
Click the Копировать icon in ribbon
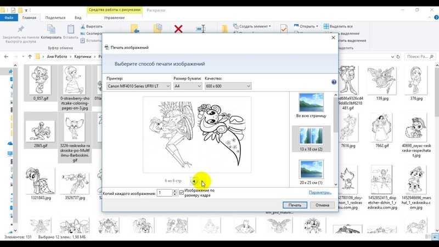[x=51, y=29]
